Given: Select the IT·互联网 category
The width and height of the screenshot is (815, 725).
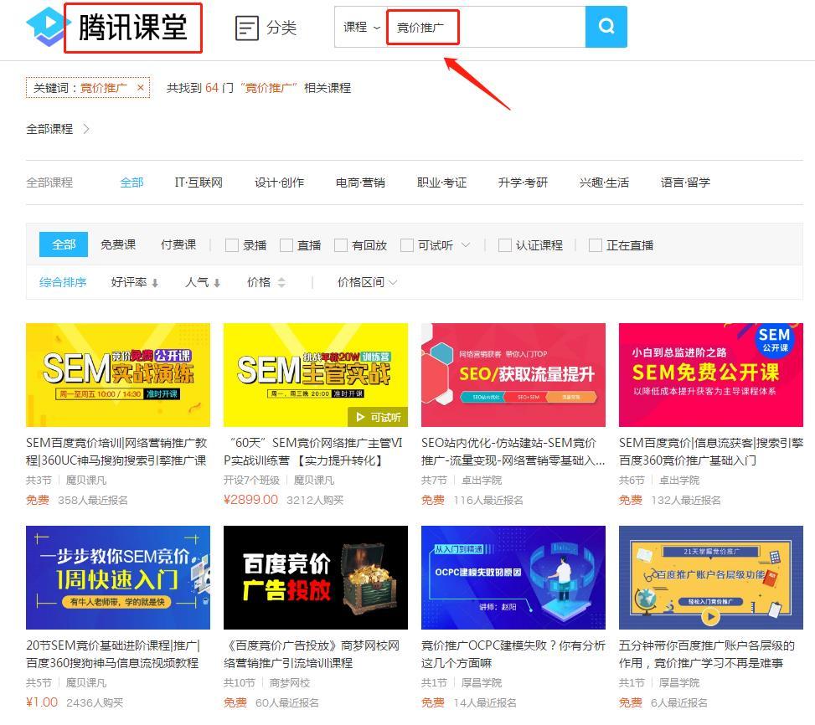Looking at the screenshot, I should pyautogui.click(x=199, y=183).
